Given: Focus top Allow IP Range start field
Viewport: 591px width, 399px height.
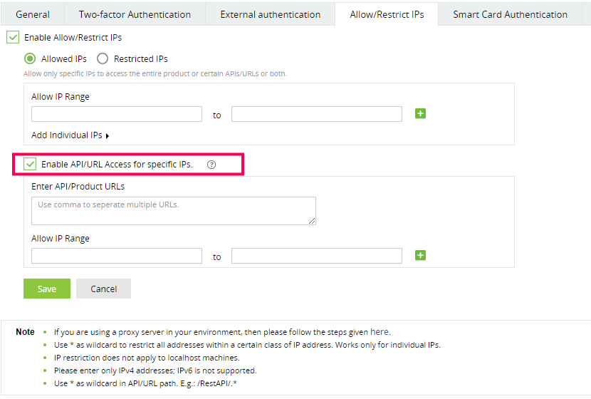Looking at the screenshot, I should tap(117, 114).
